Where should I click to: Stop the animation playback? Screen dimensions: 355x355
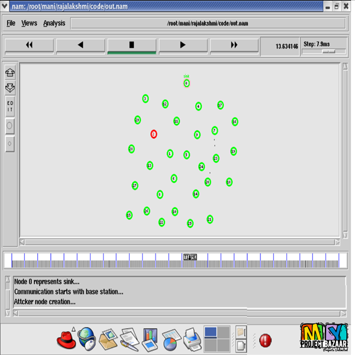pyautogui.click(x=132, y=45)
